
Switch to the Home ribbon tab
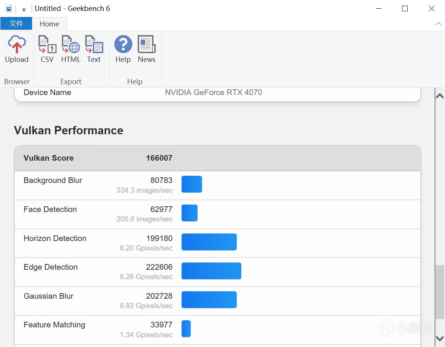pos(49,24)
